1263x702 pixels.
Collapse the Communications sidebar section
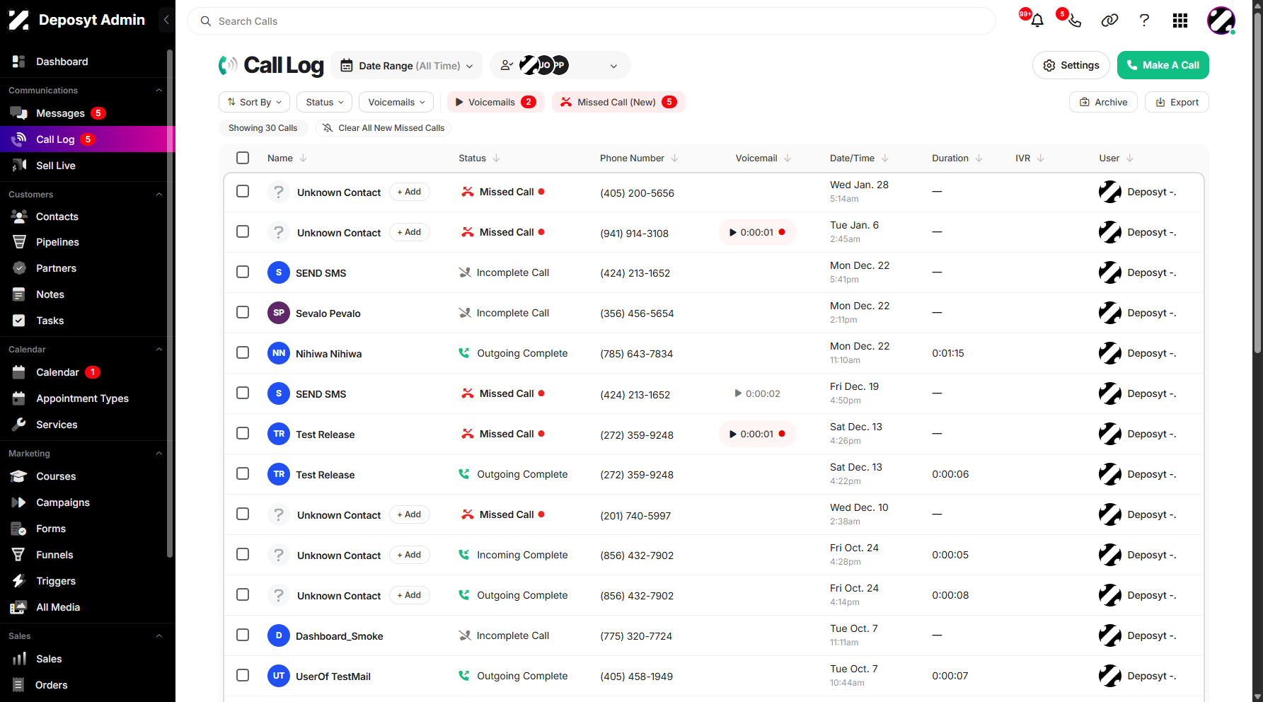(x=158, y=91)
